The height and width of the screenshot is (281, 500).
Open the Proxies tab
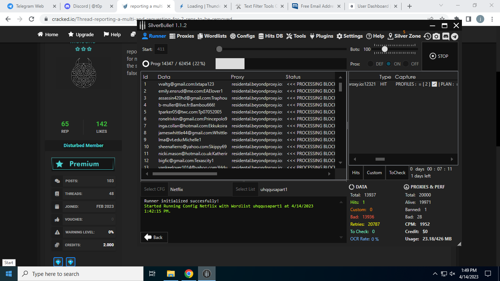(182, 36)
